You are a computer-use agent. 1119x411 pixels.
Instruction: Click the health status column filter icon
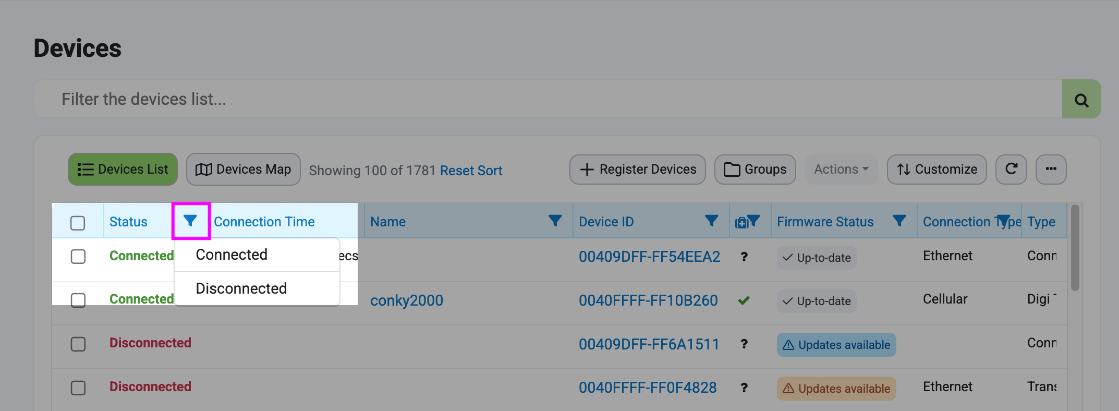[753, 221]
